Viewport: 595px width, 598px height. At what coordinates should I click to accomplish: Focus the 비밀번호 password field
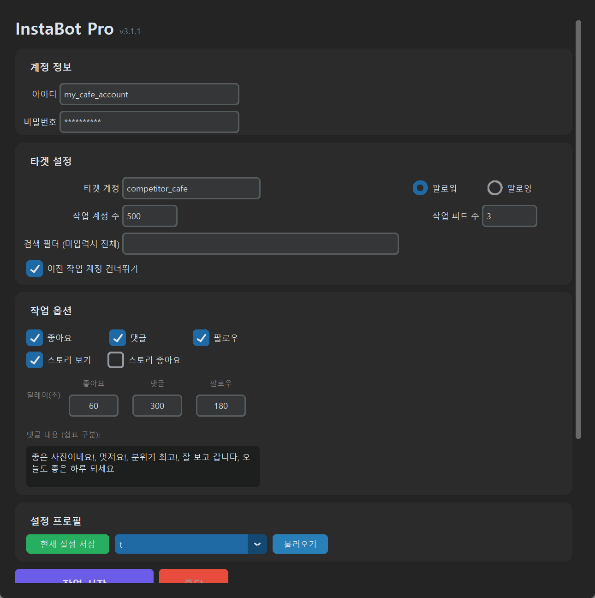coord(149,122)
